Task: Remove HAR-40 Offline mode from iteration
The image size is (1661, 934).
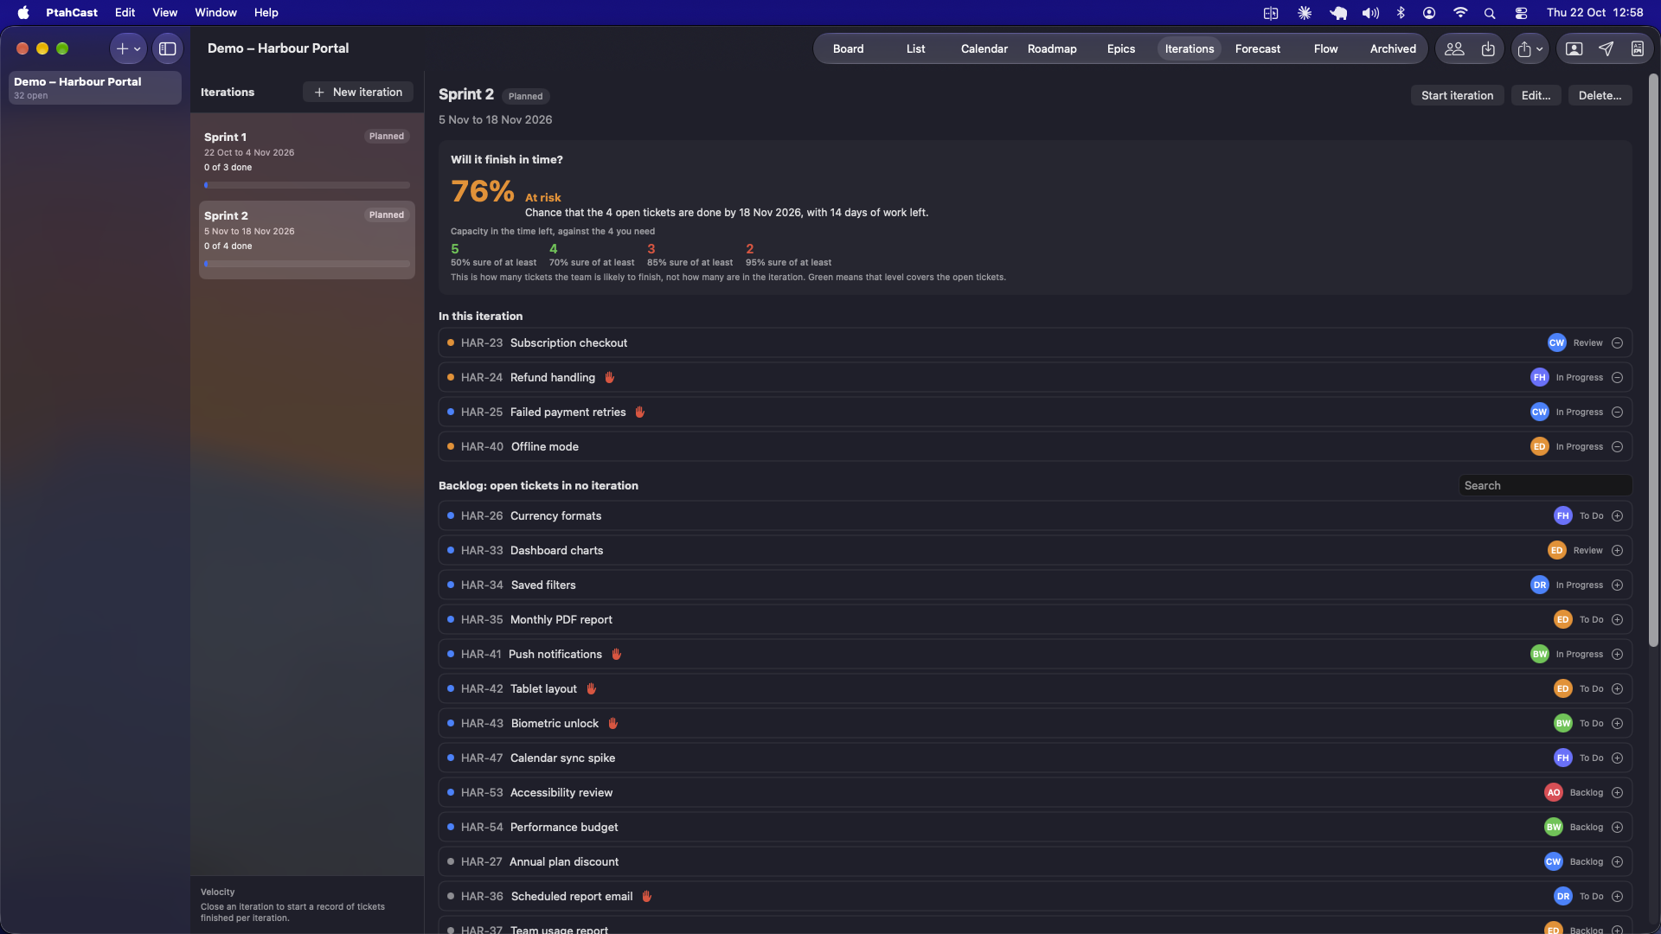Action: (x=1617, y=447)
